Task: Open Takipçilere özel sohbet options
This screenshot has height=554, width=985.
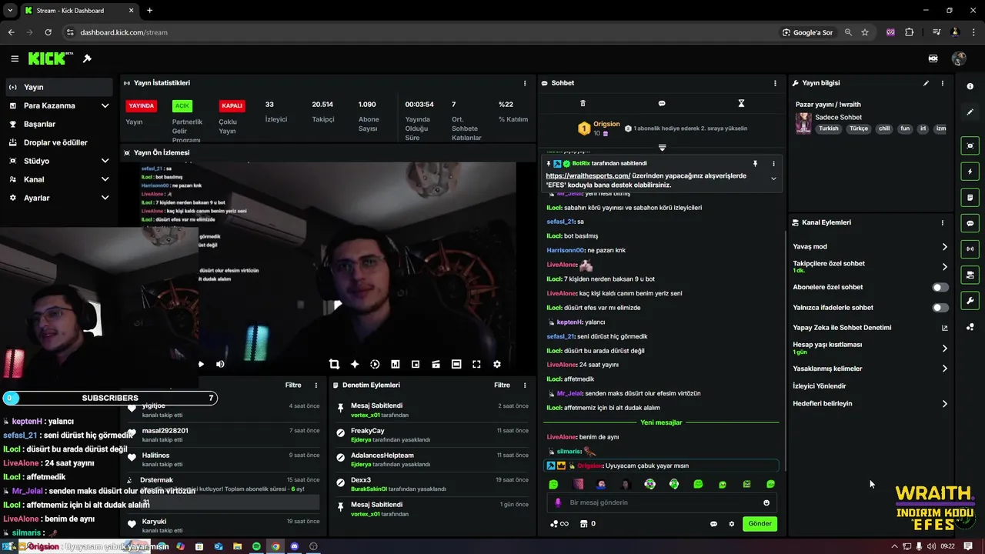Action: tap(870, 267)
